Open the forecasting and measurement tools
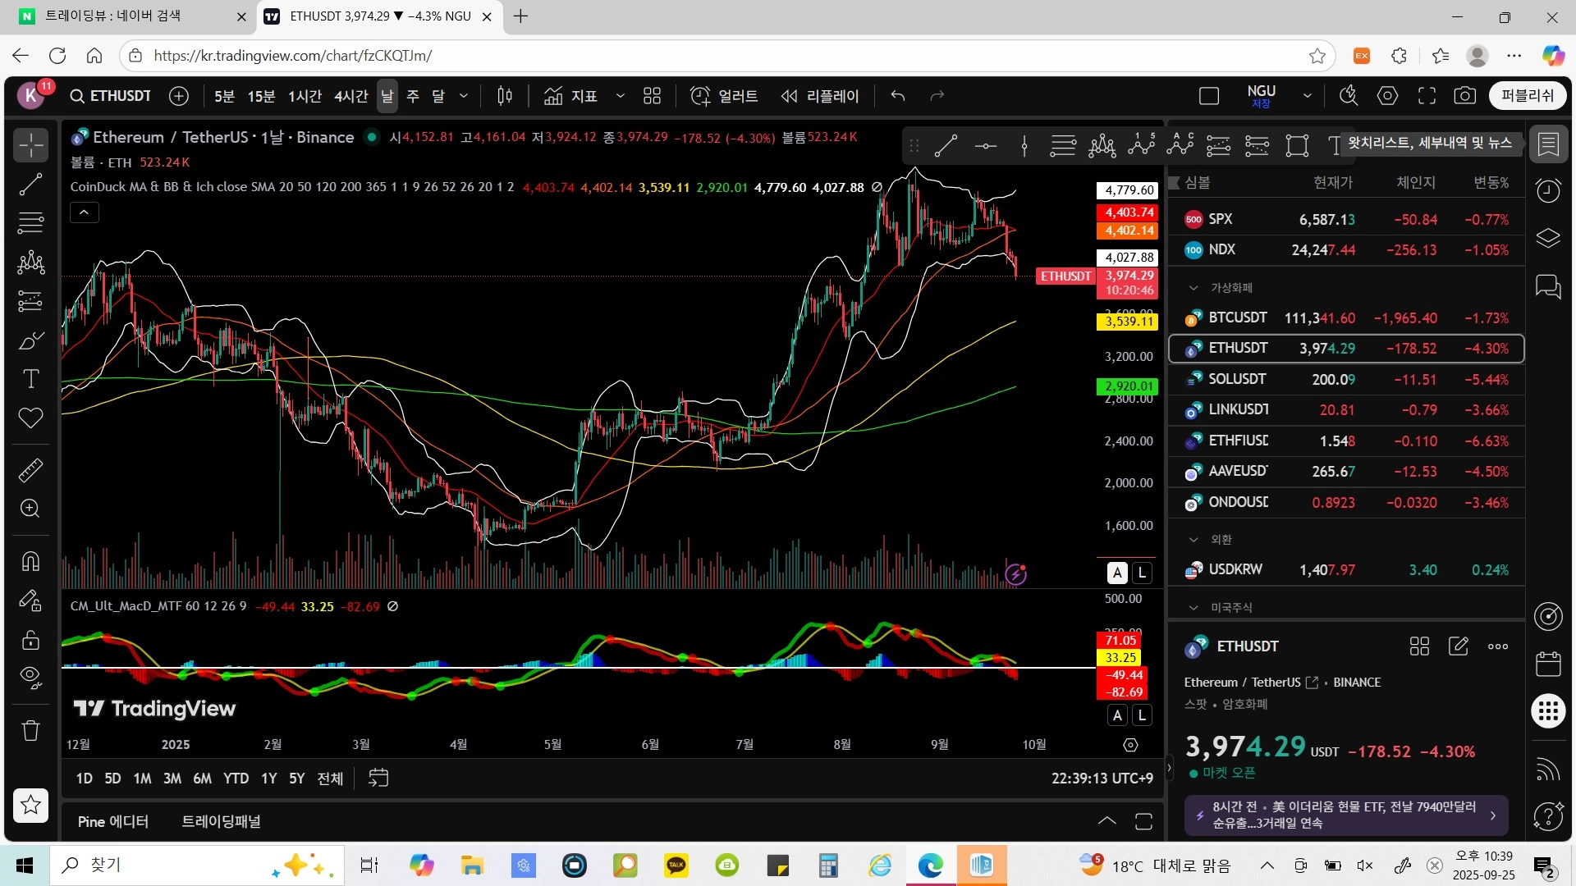Screen dimensions: 1576x886 tap(31, 302)
